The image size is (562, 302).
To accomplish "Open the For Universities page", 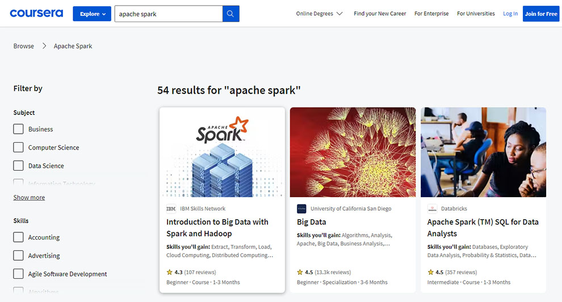I will pos(476,14).
